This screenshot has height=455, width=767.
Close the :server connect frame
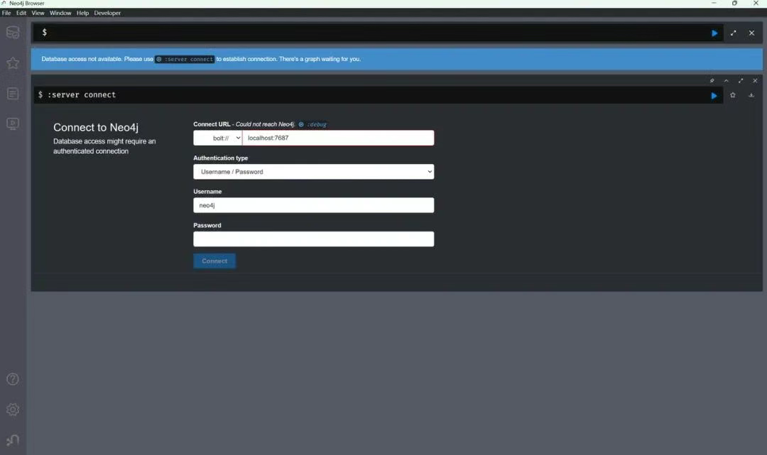755,81
